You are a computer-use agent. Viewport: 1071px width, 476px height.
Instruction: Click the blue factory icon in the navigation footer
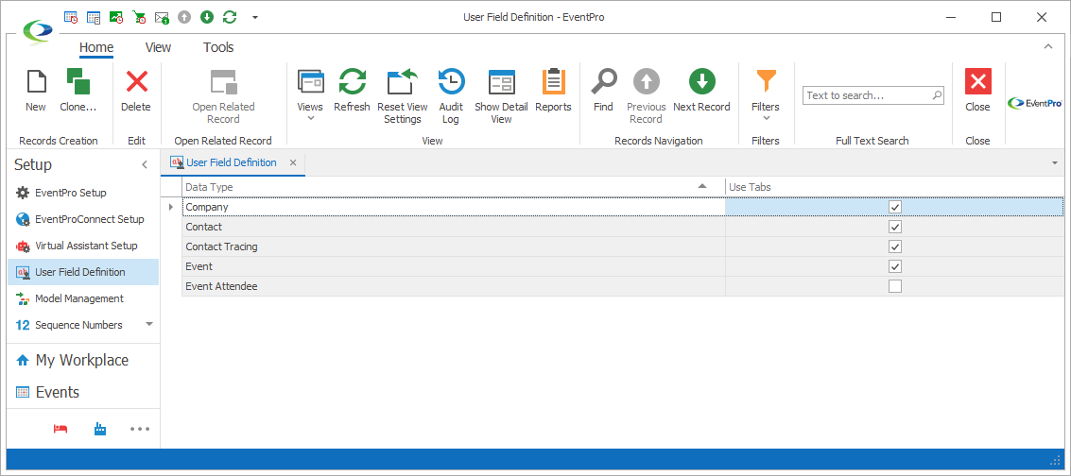point(99,429)
